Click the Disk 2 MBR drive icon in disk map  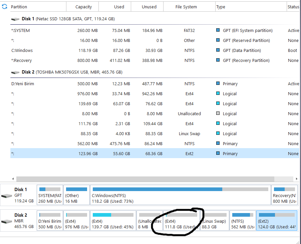pos(7,221)
